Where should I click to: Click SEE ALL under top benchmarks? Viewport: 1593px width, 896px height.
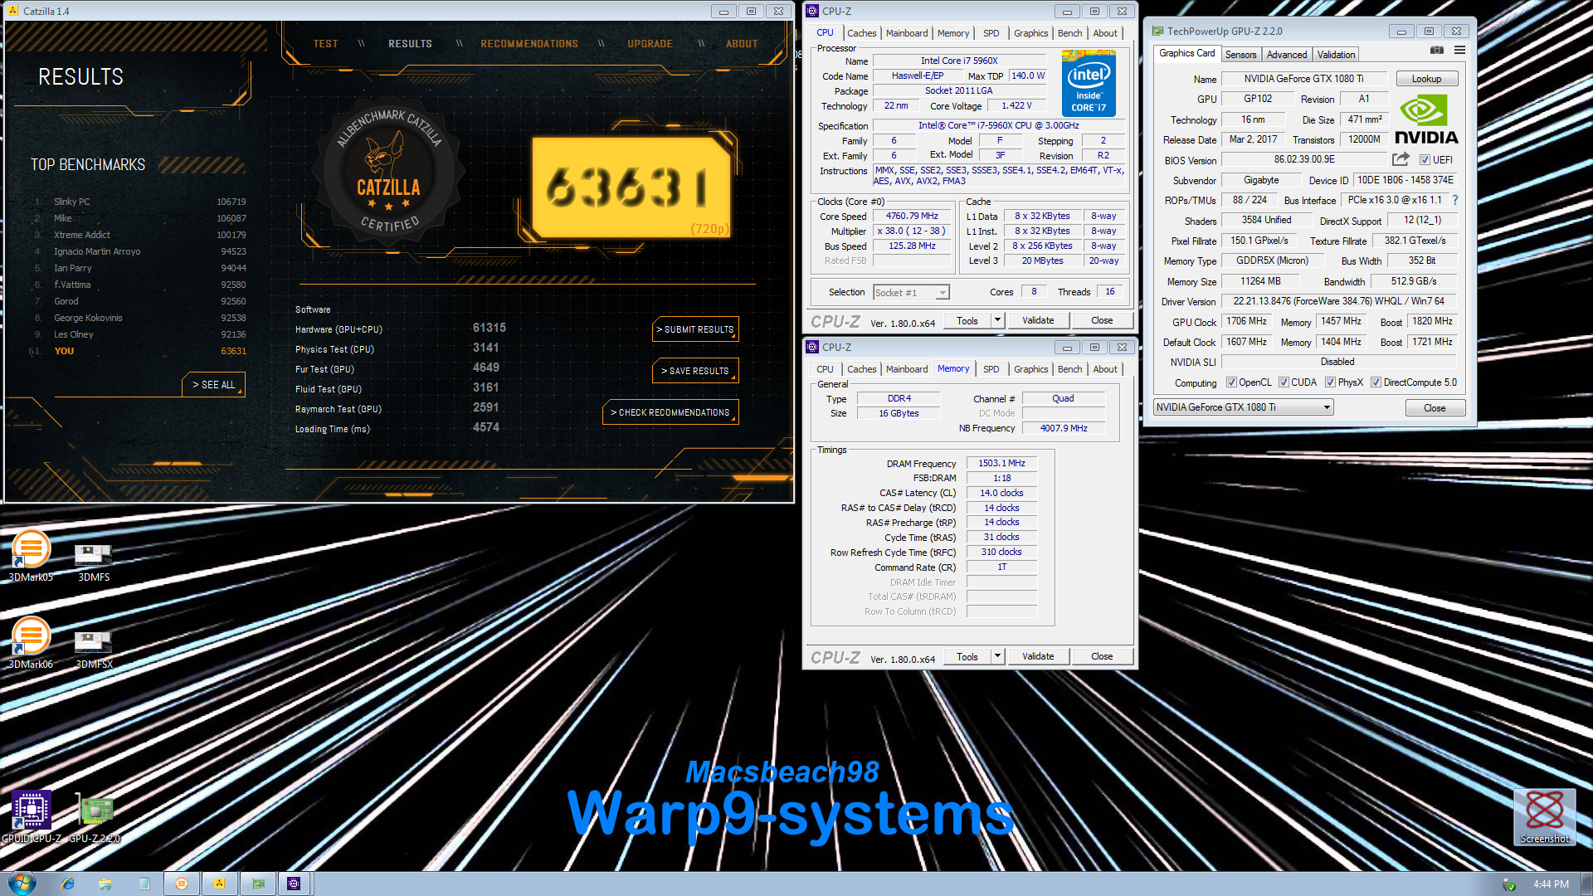click(x=214, y=385)
